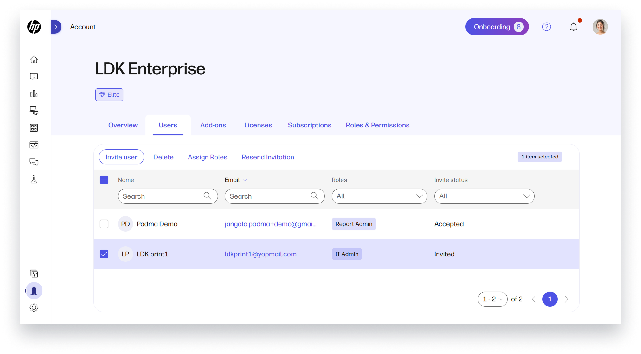Open the Home icon in sidebar
This screenshot has width=641, height=354.
tap(34, 60)
